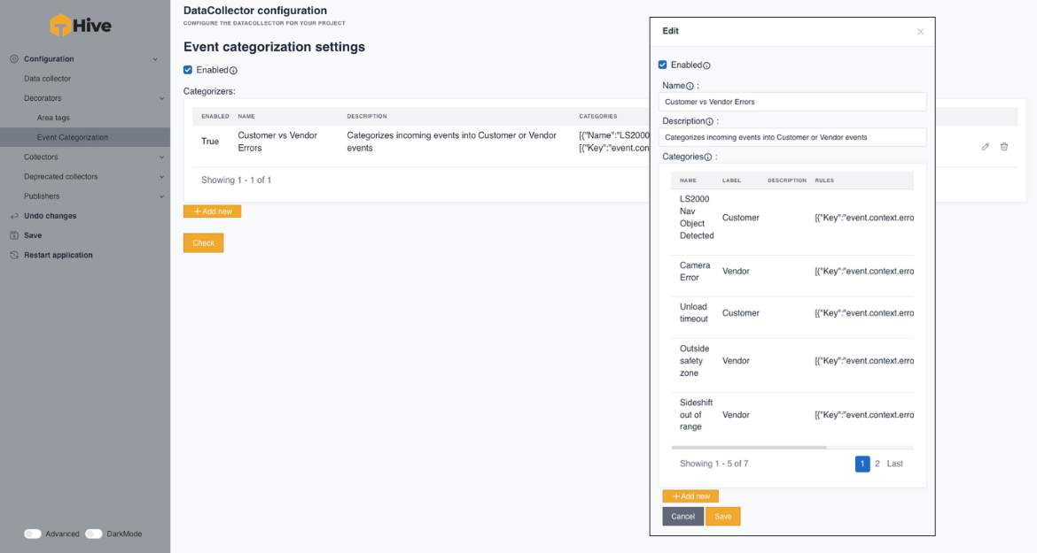Image resolution: width=1037 pixels, height=553 pixels.
Task: Collapse the Decorators sidebar section
Action: click(x=161, y=98)
